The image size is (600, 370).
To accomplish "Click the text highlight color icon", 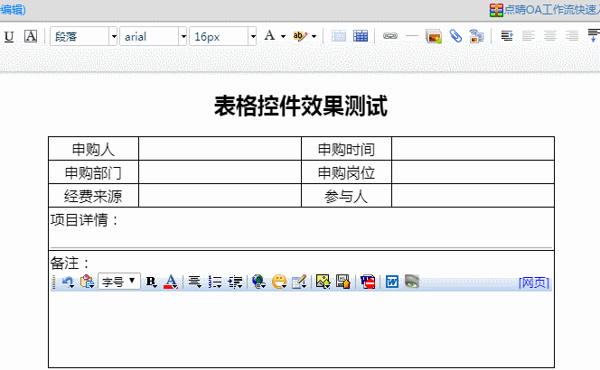I will pyautogui.click(x=300, y=36).
